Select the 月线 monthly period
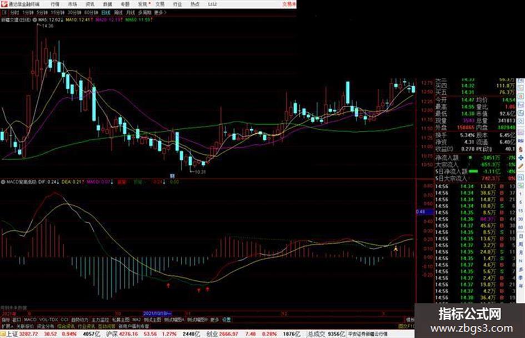This screenshot has width=525, height=338. tap(131, 13)
